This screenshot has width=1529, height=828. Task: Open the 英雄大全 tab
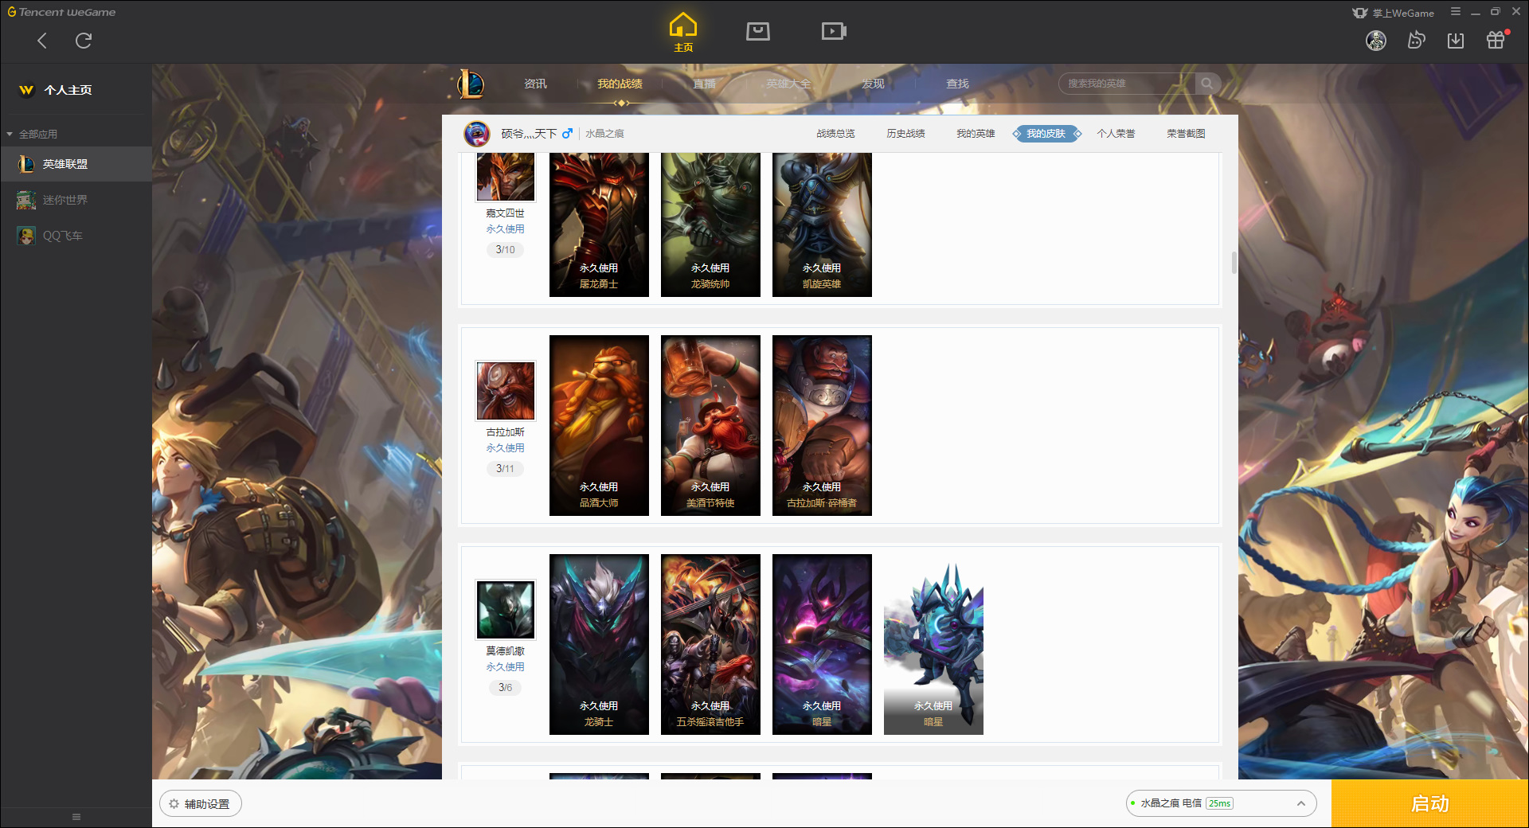tap(788, 84)
